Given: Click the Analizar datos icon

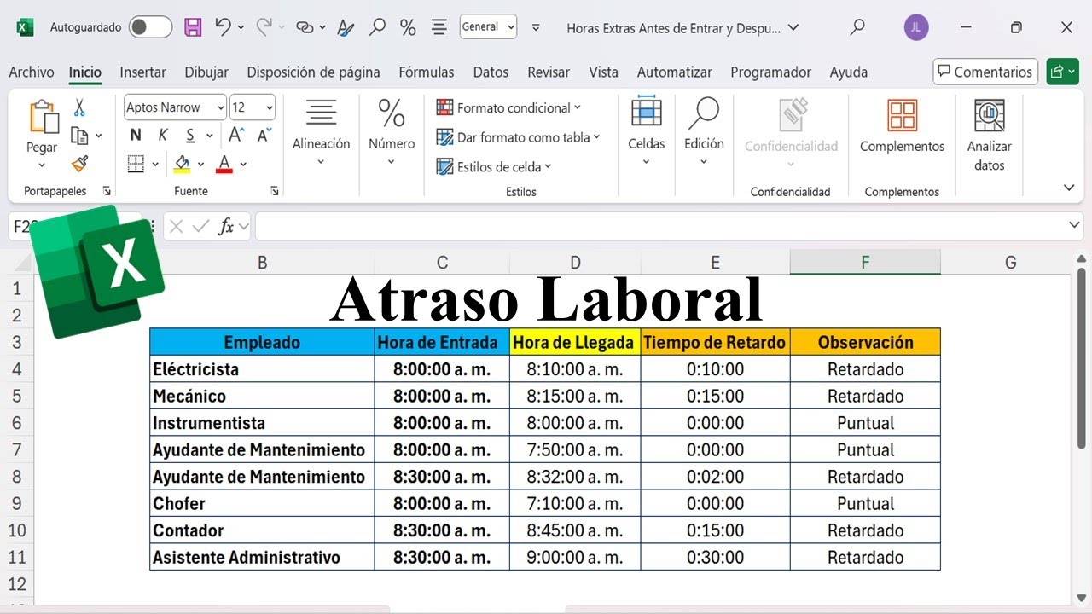Looking at the screenshot, I should (990, 114).
